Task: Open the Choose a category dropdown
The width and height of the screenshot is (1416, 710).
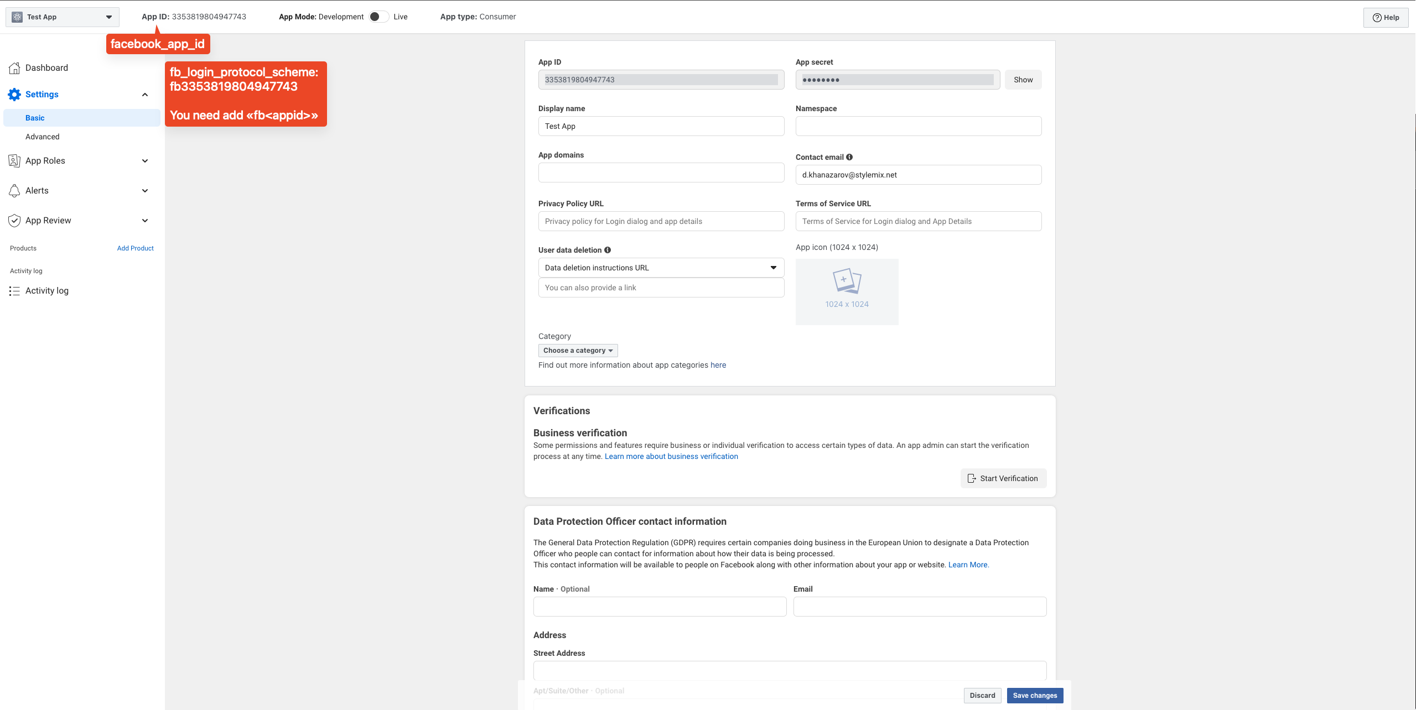Action: click(x=578, y=351)
